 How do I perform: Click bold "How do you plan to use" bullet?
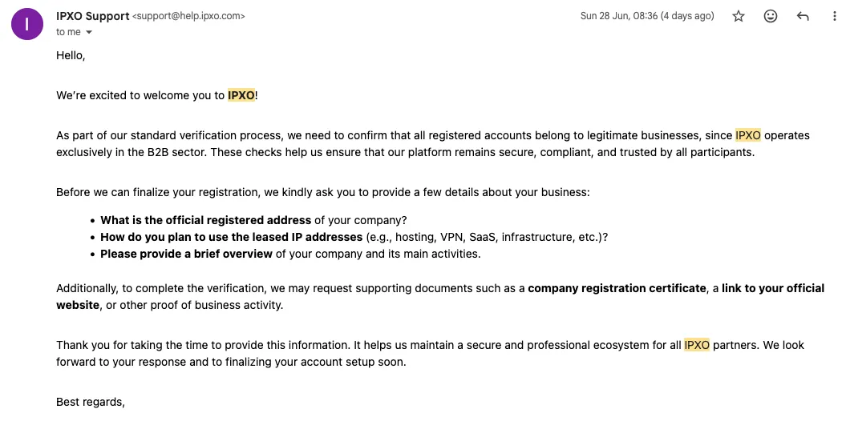click(x=232, y=237)
